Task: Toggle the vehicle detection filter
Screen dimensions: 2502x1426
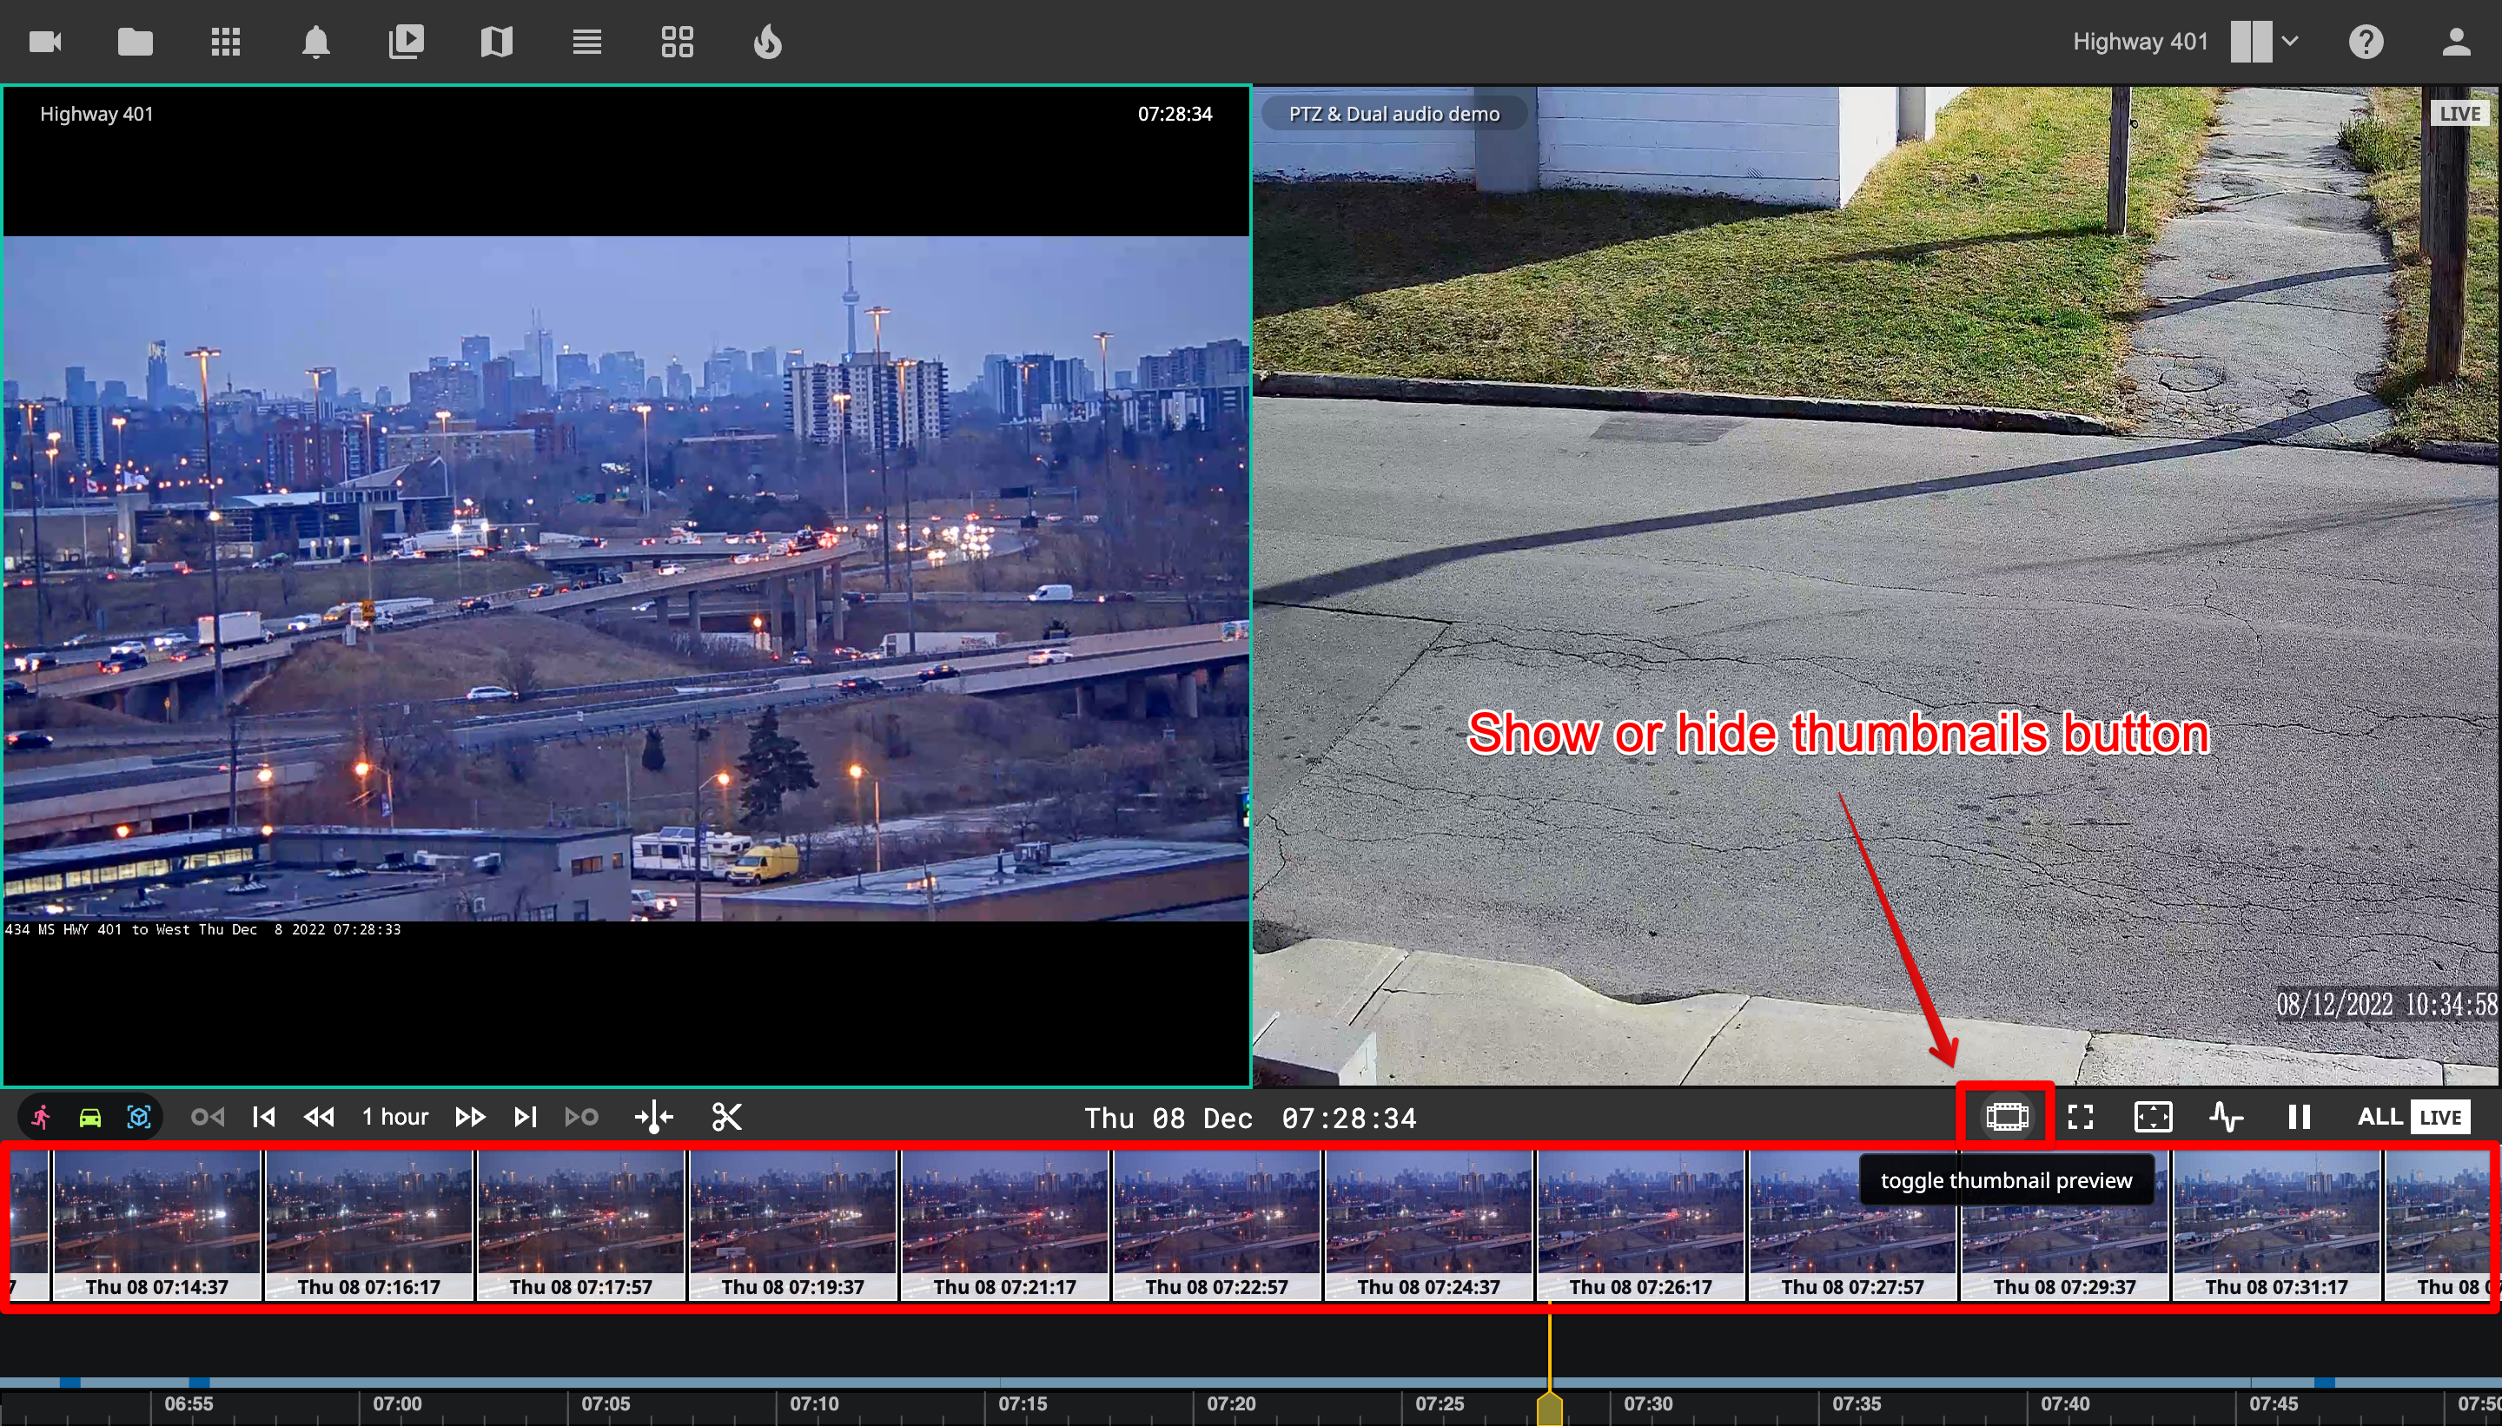Action: coord(90,1117)
